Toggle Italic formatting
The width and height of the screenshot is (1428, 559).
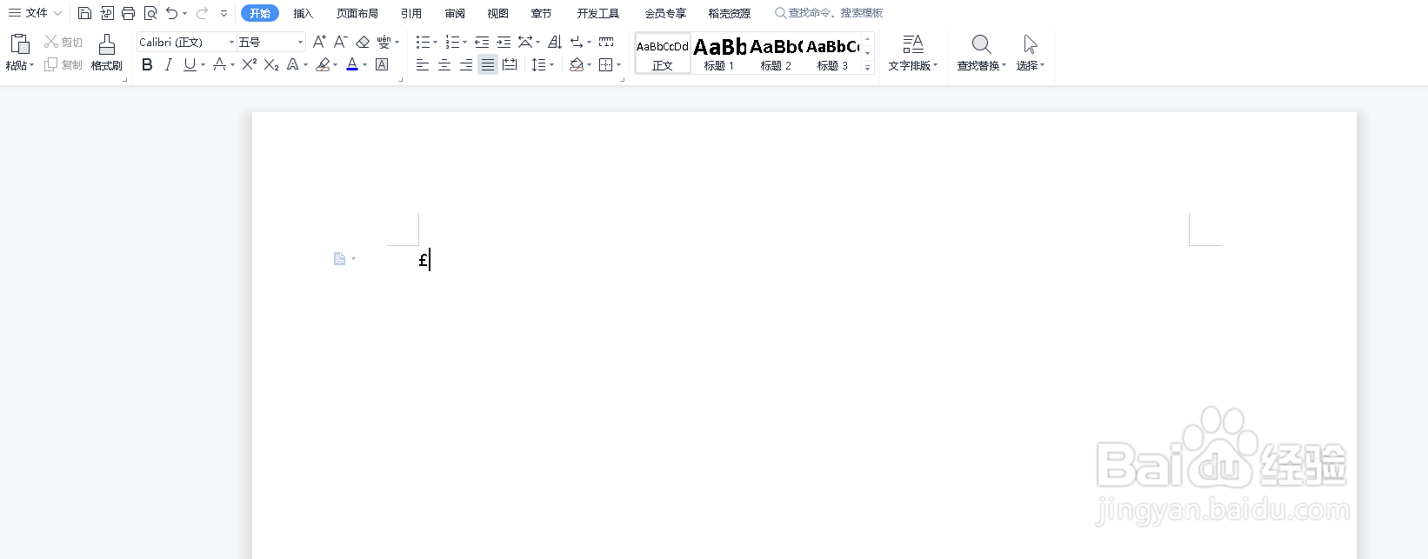coord(169,64)
